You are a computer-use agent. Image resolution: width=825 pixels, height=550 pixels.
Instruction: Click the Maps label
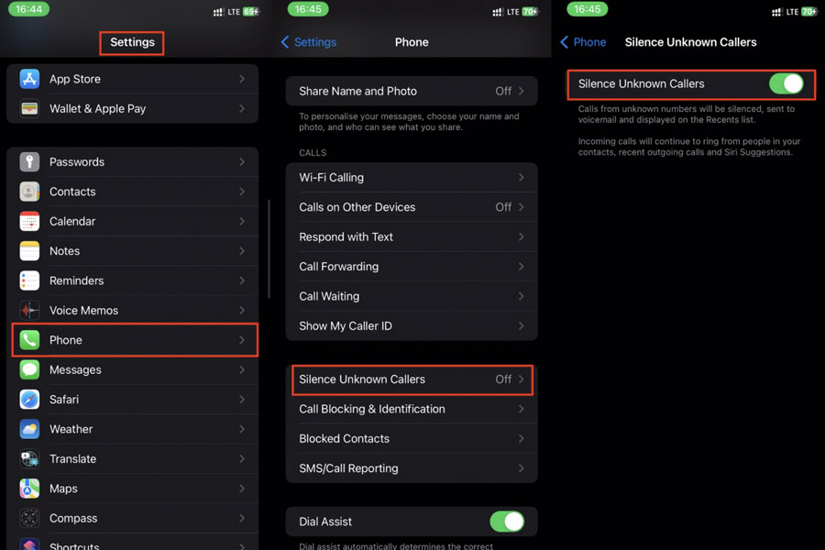pos(63,489)
